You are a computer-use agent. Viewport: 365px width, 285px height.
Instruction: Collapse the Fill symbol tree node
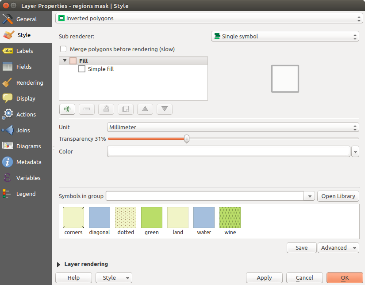click(x=65, y=61)
